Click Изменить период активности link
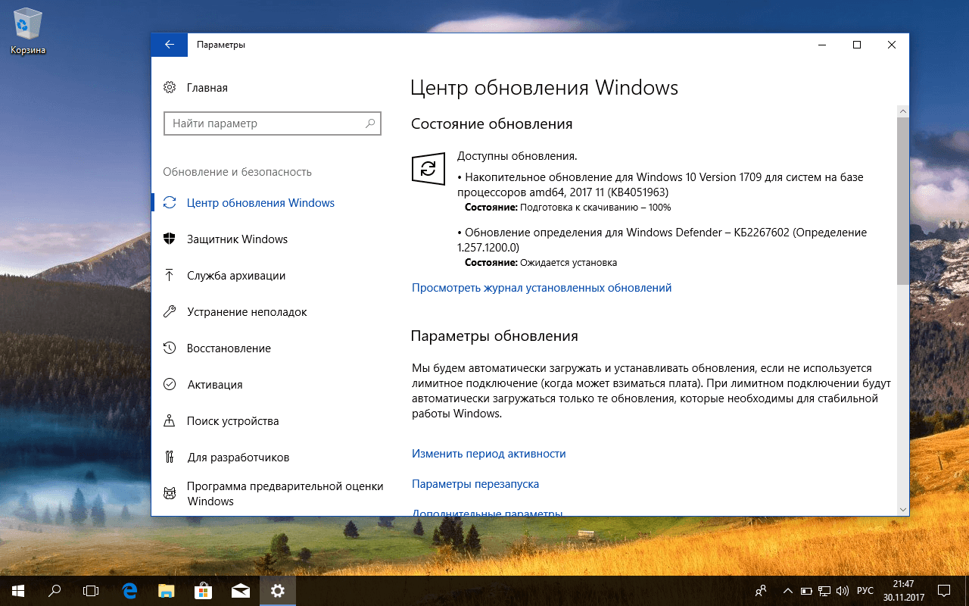 pyautogui.click(x=489, y=454)
